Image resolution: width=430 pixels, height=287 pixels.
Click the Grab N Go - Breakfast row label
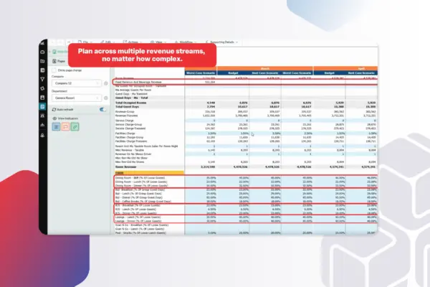(x=142, y=225)
